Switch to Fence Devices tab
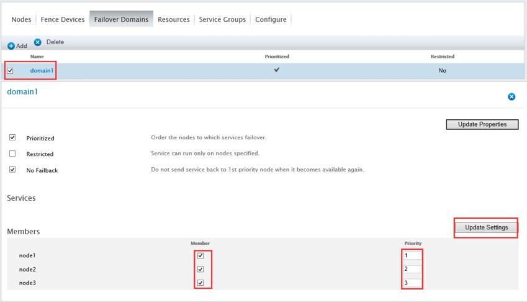This screenshot has width=527, height=302. pos(63,19)
